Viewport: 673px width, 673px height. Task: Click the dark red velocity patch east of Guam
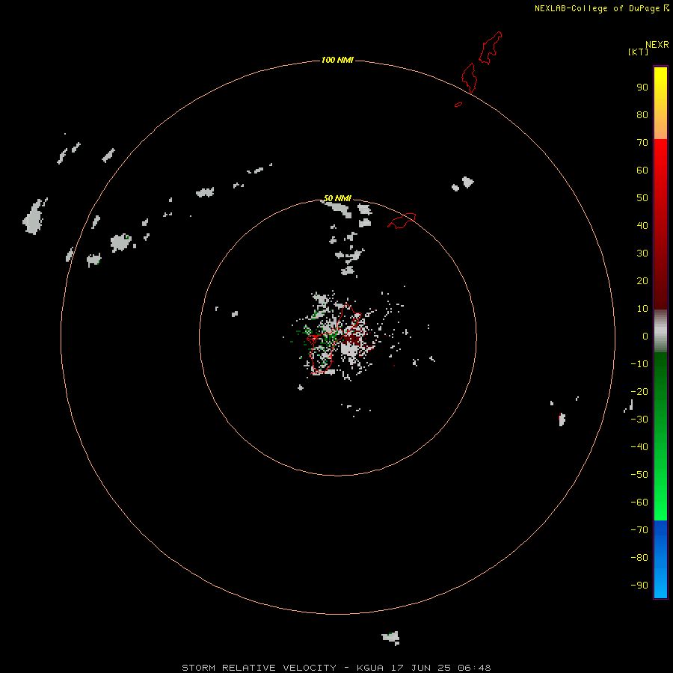click(x=353, y=340)
